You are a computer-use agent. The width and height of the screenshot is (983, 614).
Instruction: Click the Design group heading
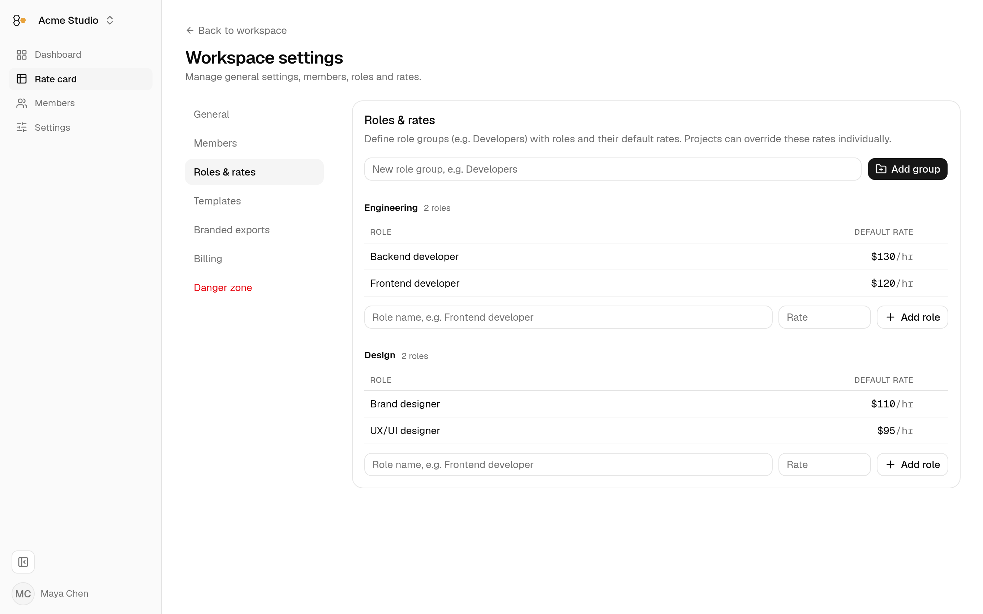click(x=379, y=355)
